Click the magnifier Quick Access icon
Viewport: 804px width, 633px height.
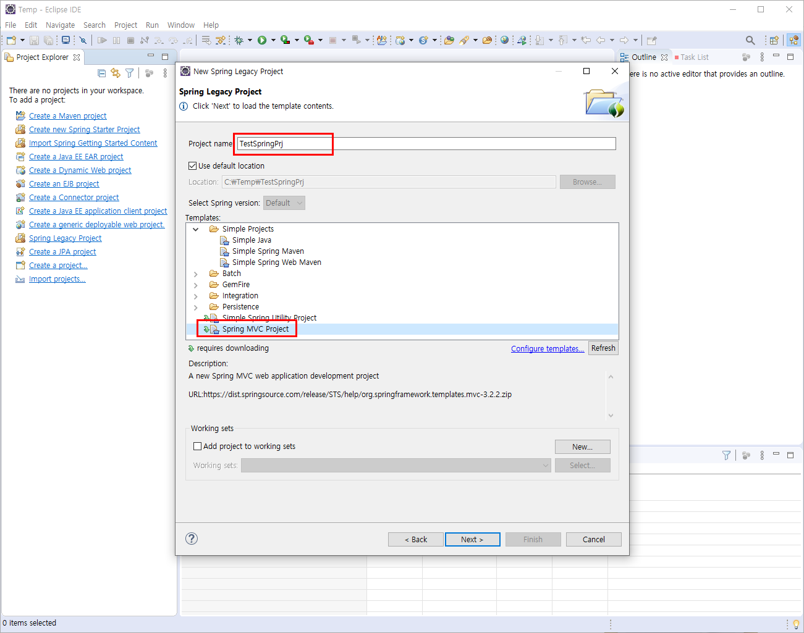[x=750, y=40]
